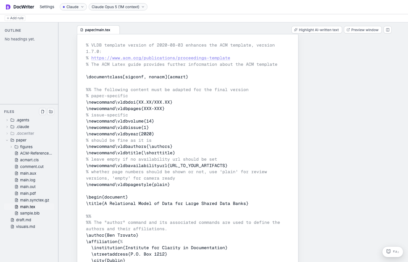Click the DocWriter logo icon

point(8,7)
